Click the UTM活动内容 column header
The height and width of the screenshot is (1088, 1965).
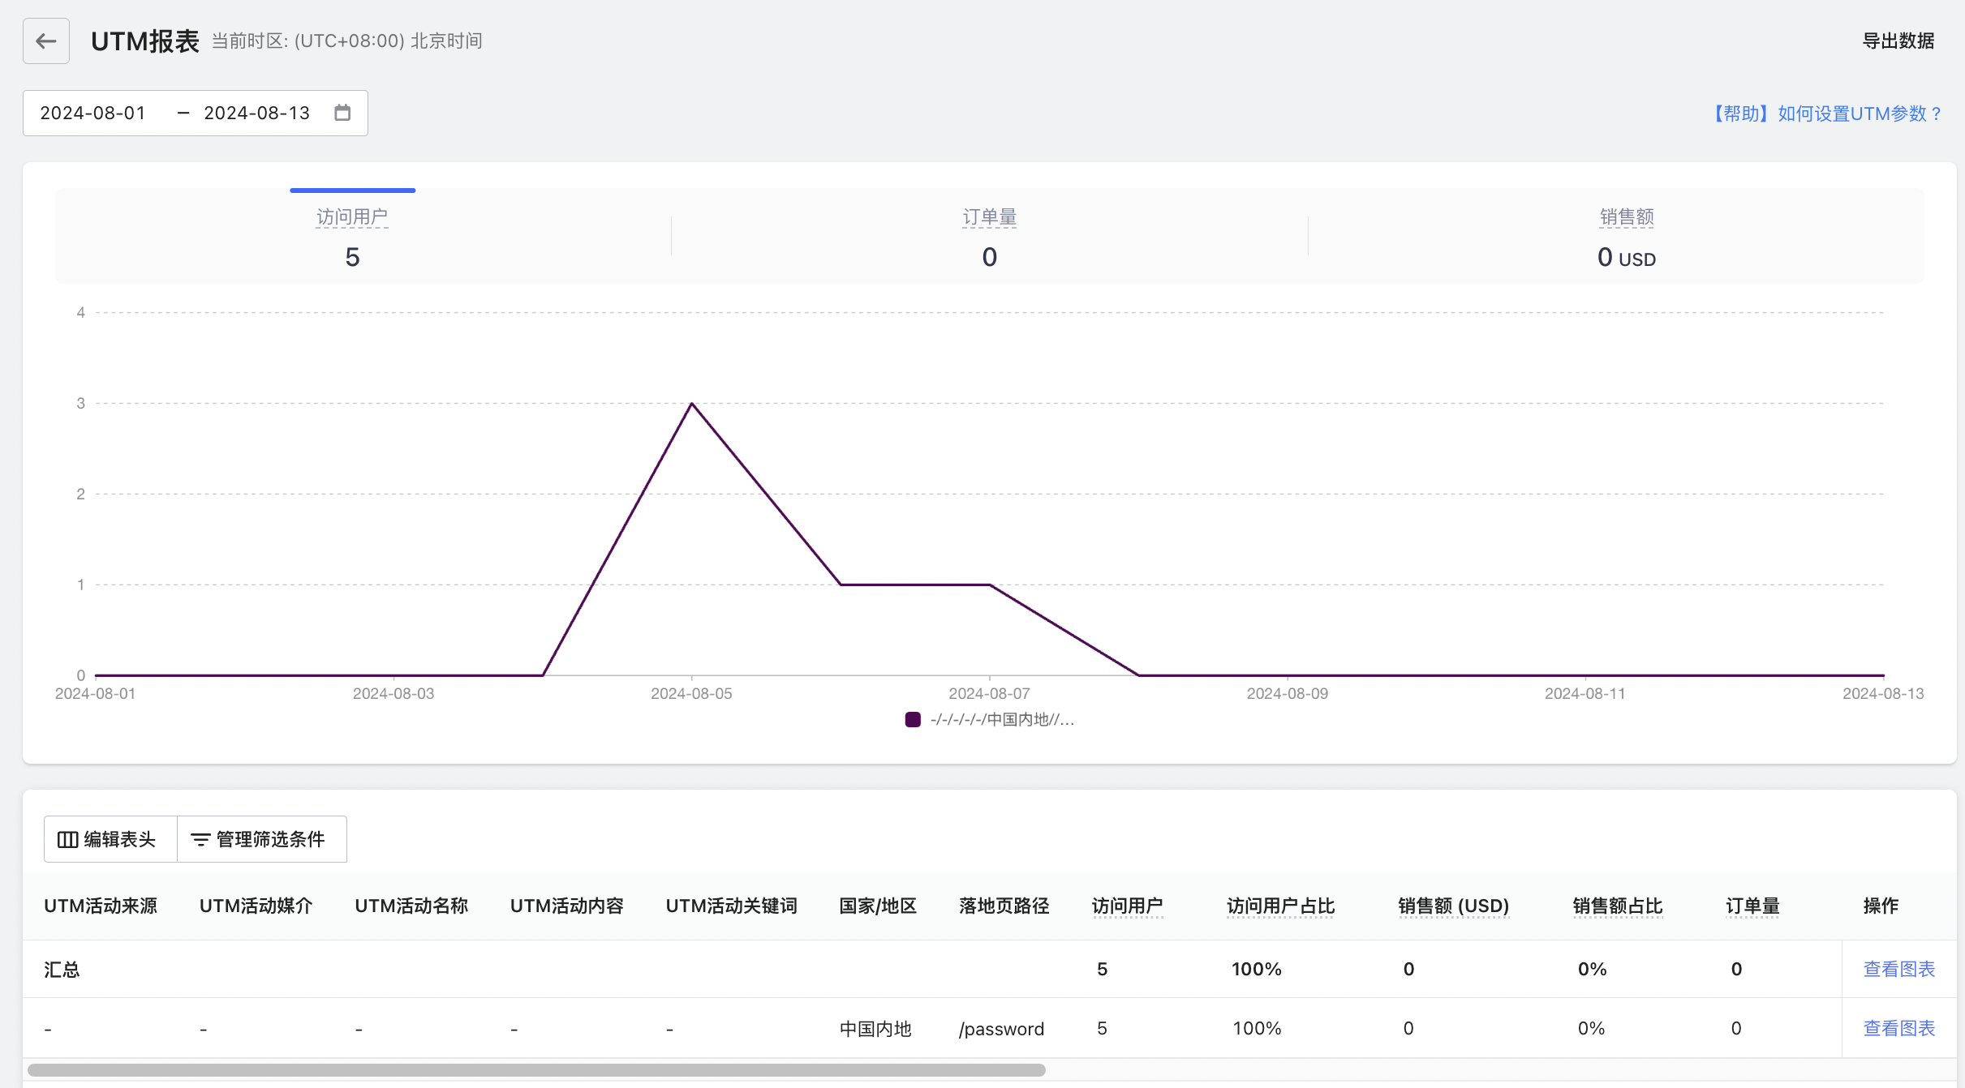pyautogui.click(x=566, y=906)
